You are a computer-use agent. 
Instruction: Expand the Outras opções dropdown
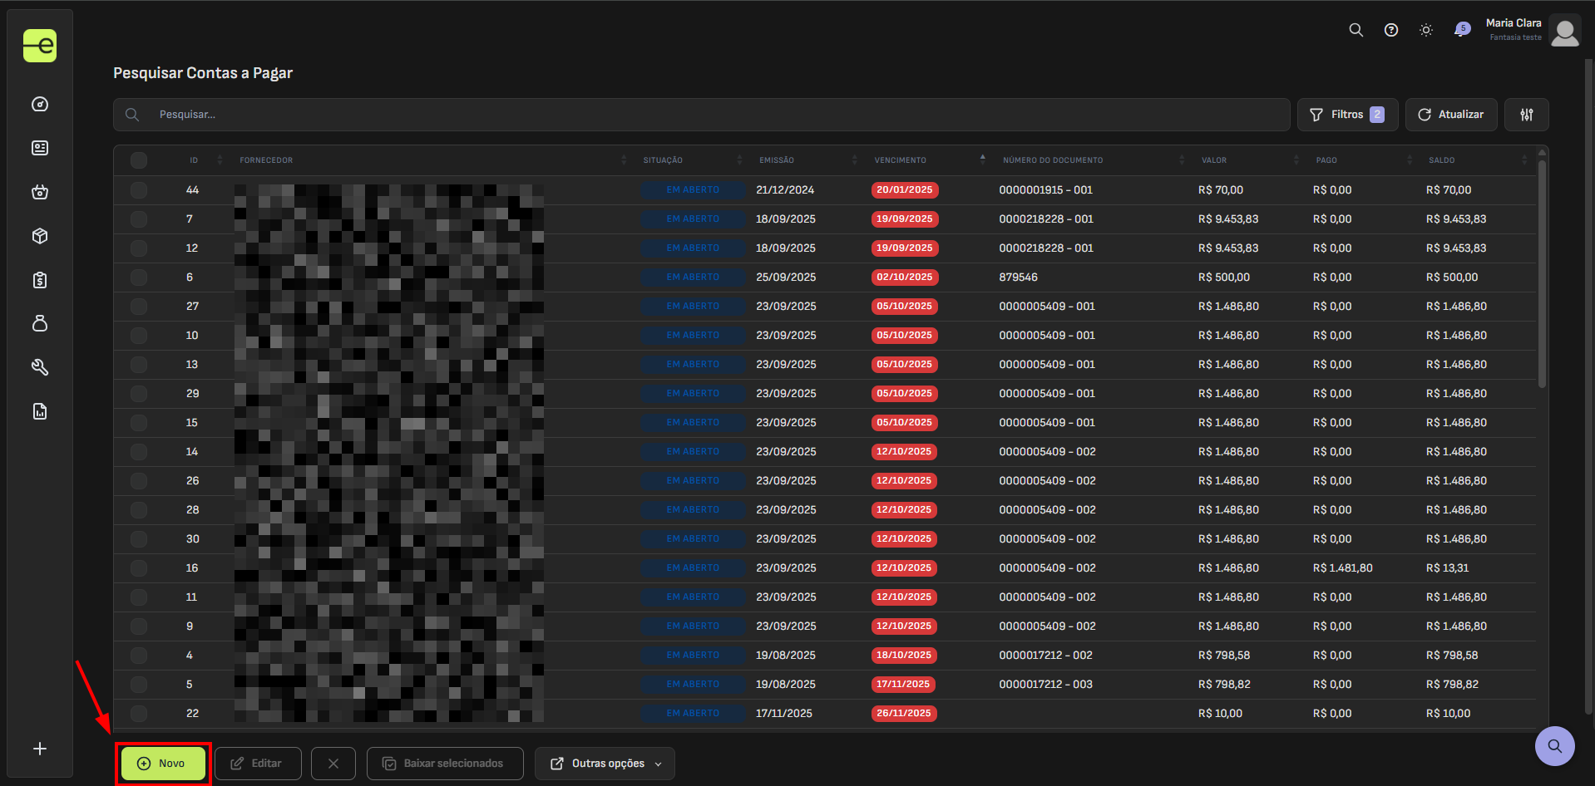pos(605,764)
